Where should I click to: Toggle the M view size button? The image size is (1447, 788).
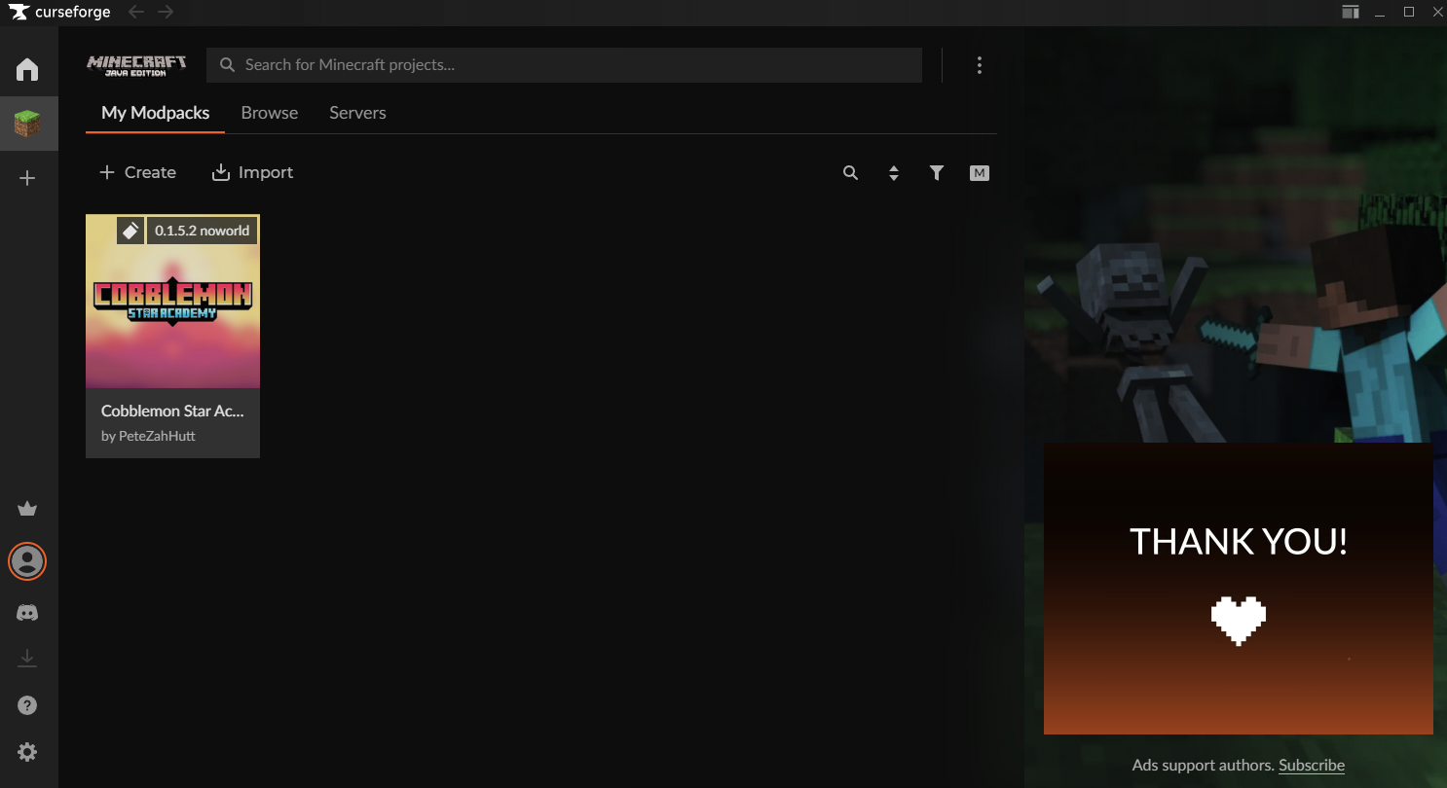click(980, 173)
